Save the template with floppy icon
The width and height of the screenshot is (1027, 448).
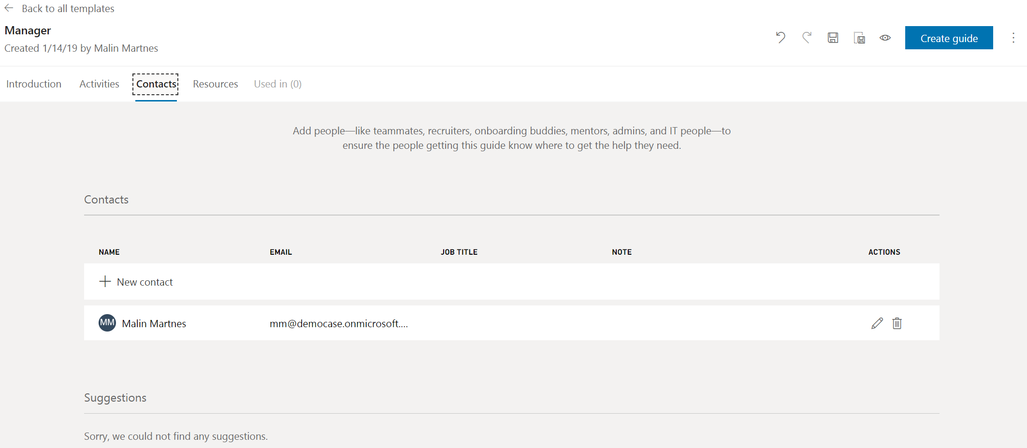833,38
